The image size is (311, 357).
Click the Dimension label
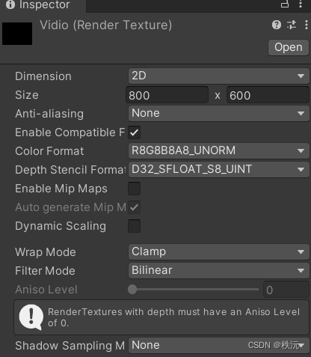(43, 76)
